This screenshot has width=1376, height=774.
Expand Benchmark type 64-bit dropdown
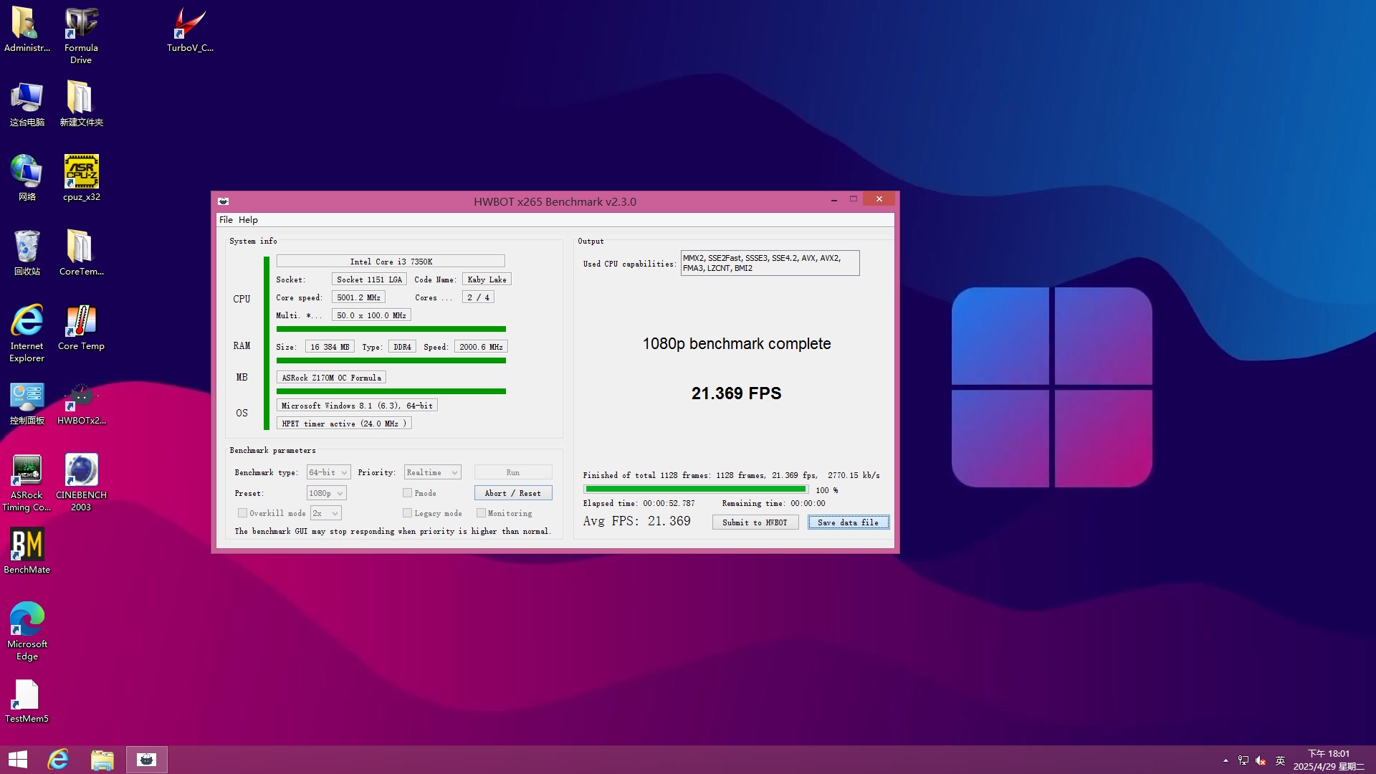(328, 472)
